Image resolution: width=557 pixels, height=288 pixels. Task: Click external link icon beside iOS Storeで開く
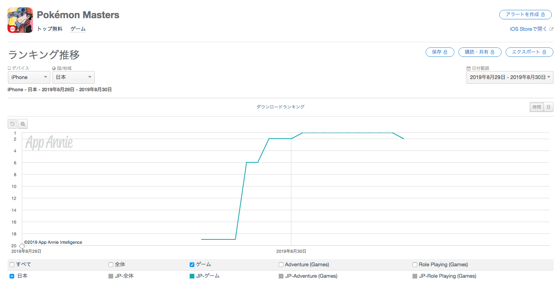click(x=551, y=29)
